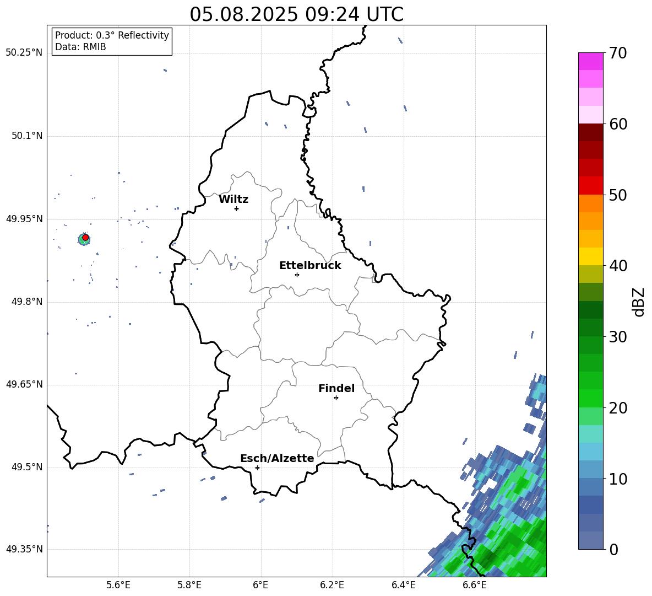Click the grey-blue band just above 0
Screen dimensions: 652x596
[590, 540]
